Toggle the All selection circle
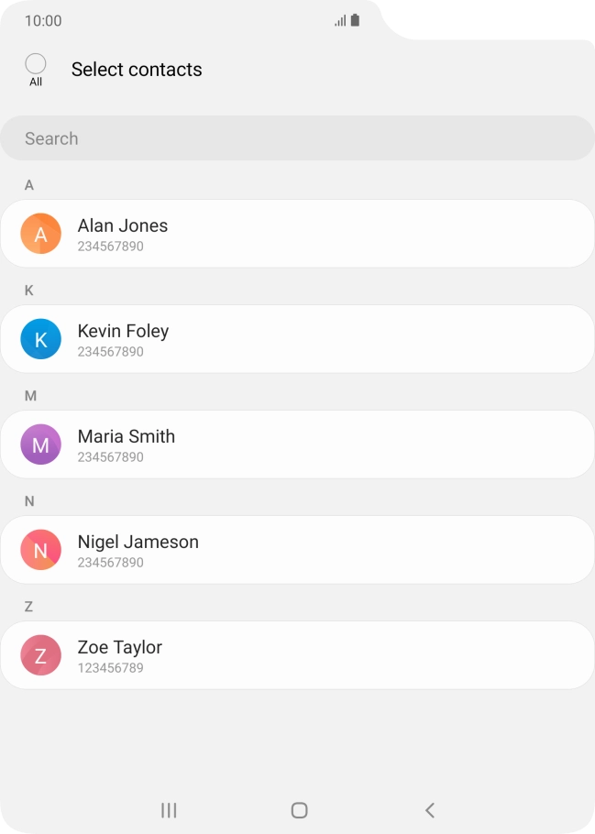 coord(36,64)
